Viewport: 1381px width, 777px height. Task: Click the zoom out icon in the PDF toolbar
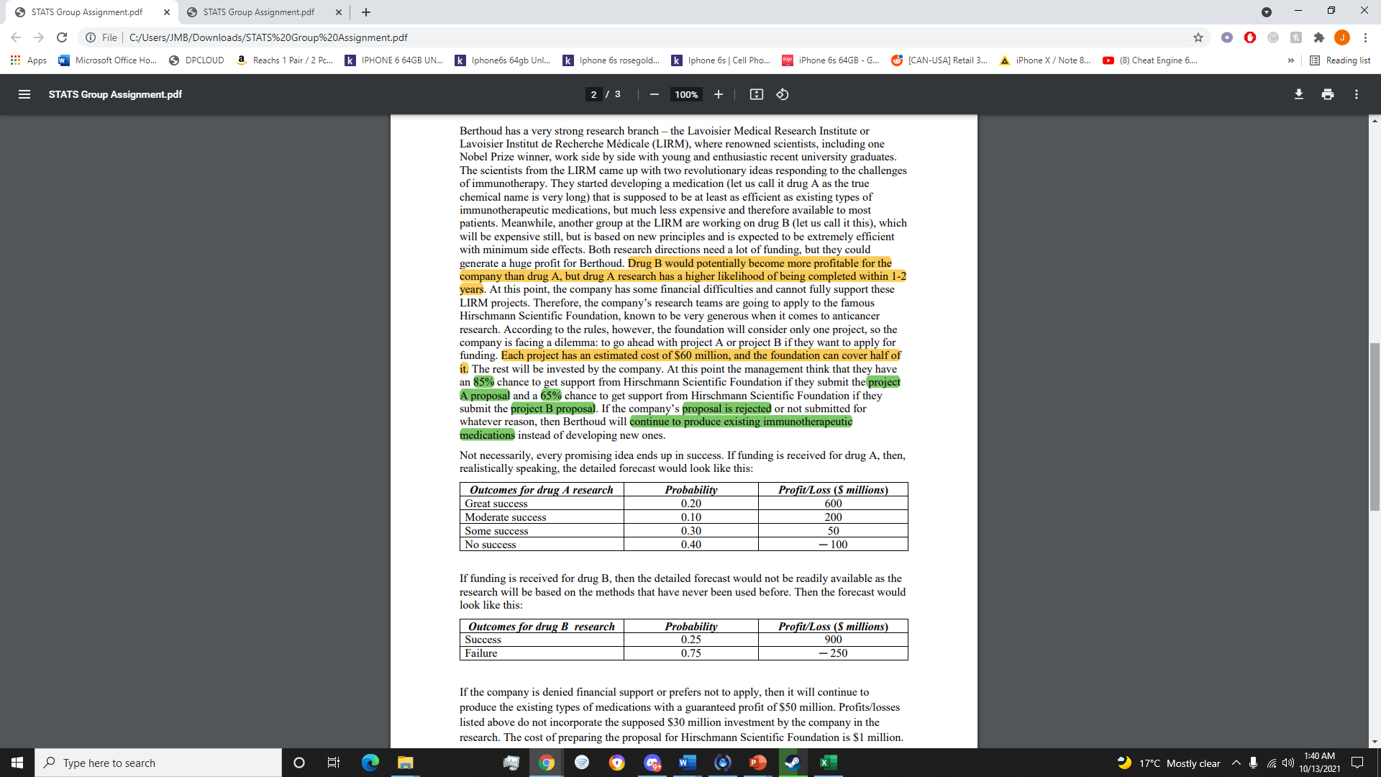tap(654, 94)
